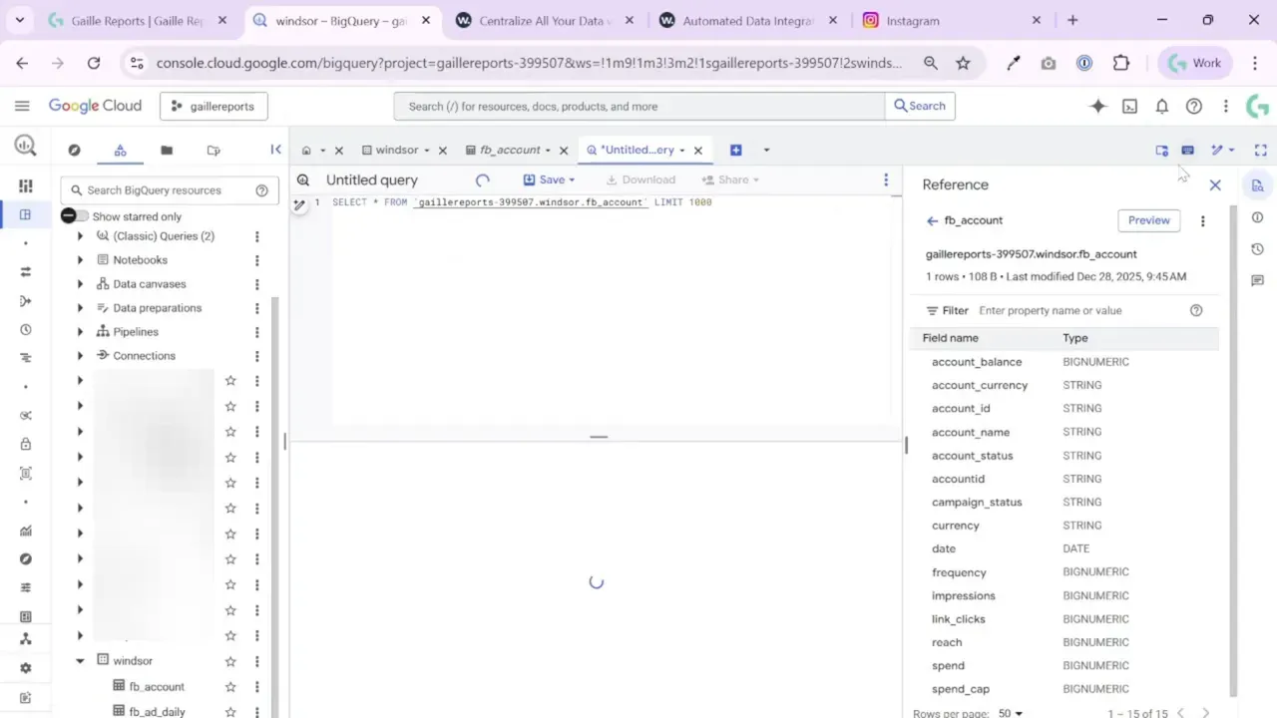Open Data transfers sidebar icon
The width and height of the screenshot is (1277, 718).
[26, 271]
